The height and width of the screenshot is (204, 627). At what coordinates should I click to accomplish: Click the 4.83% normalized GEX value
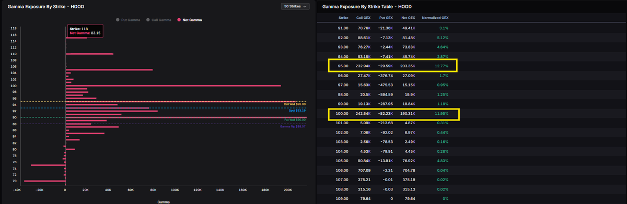click(x=443, y=161)
